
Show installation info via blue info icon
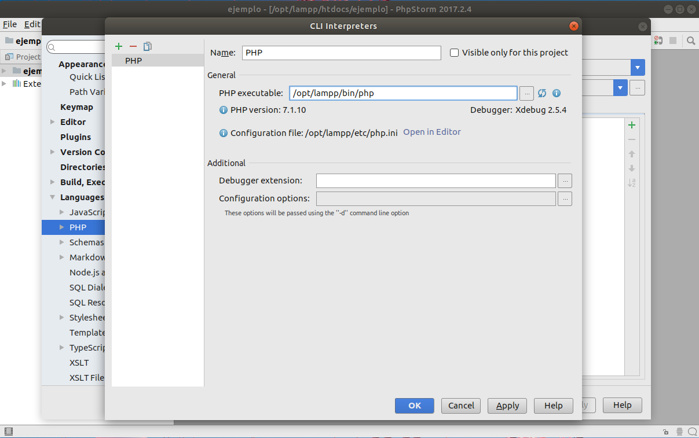[x=556, y=93]
